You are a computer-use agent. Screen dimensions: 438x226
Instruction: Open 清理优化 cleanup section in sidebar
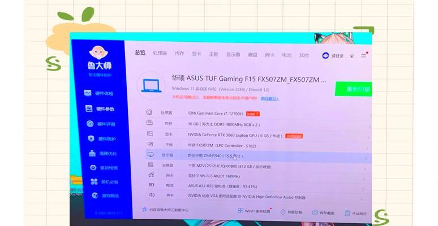103,154
